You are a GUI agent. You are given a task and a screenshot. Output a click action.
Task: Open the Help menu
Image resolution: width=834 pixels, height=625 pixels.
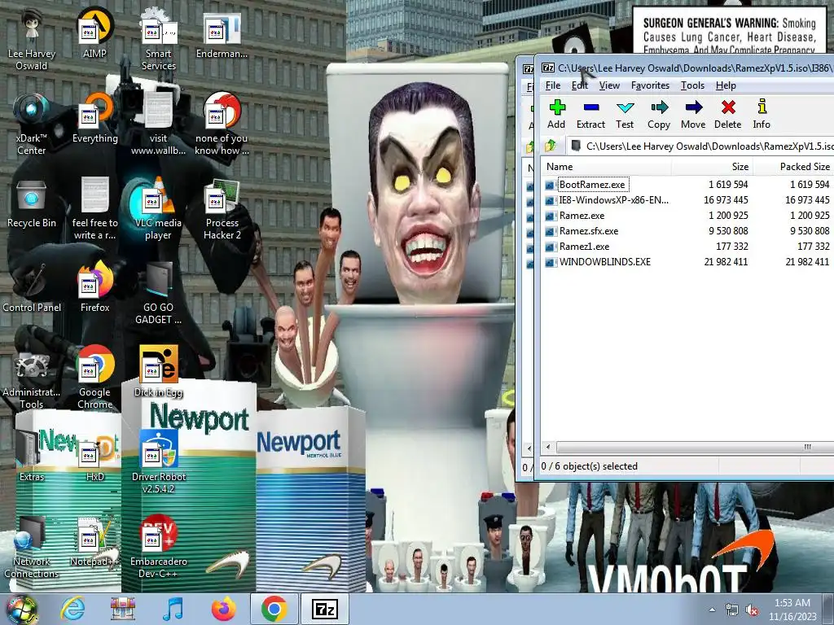[726, 85]
